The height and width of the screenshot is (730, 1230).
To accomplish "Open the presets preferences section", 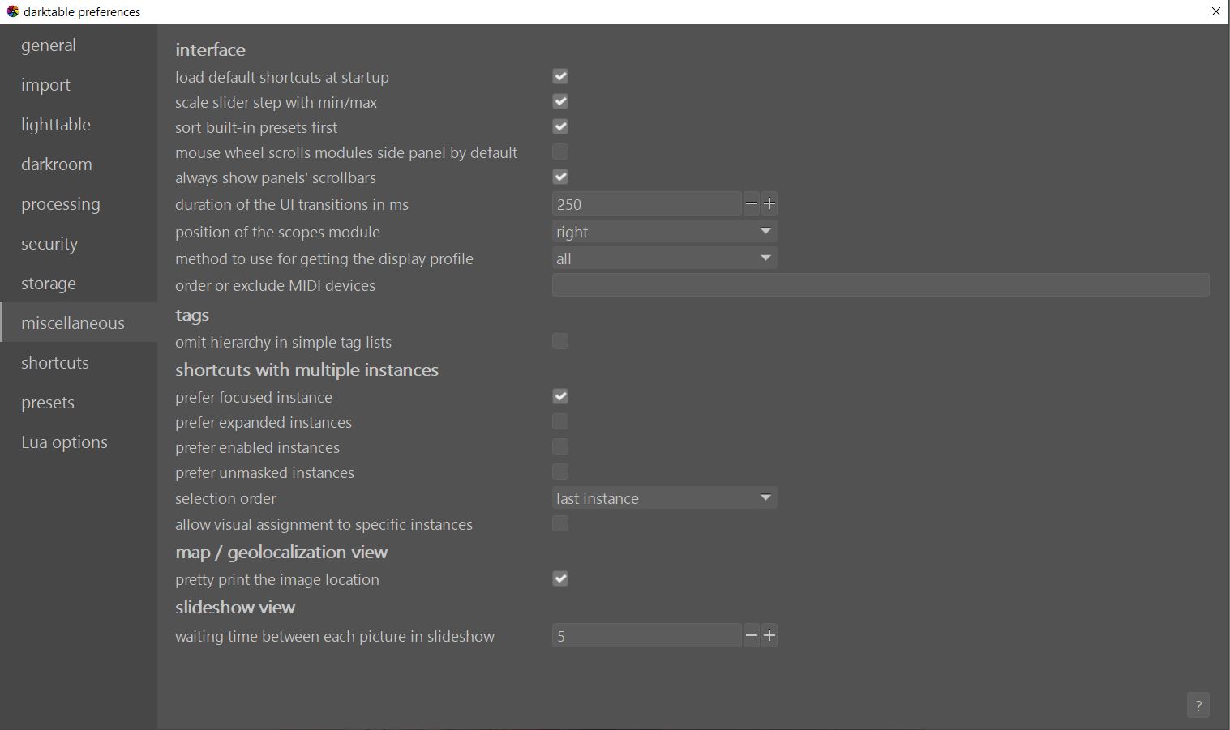I will click(48, 402).
